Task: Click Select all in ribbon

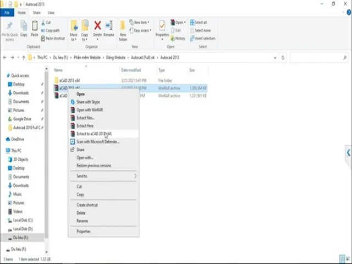Action: point(199,23)
